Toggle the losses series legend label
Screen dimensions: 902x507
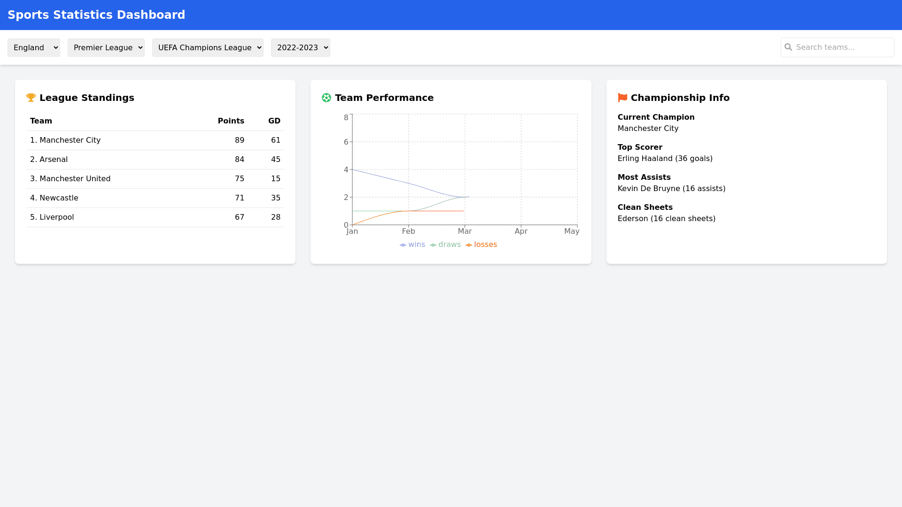pyautogui.click(x=485, y=245)
